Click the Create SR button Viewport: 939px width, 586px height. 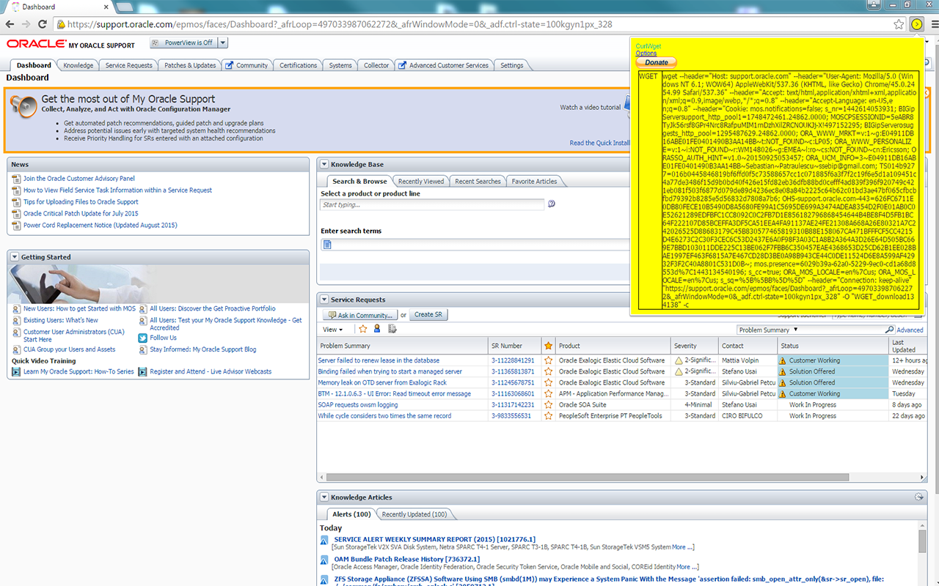coord(428,315)
